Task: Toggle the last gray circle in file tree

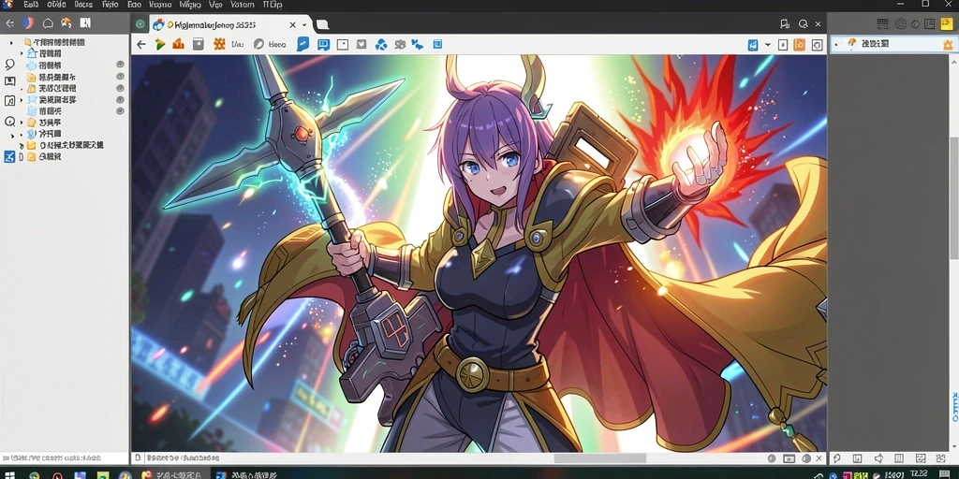Action: tap(121, 111)
